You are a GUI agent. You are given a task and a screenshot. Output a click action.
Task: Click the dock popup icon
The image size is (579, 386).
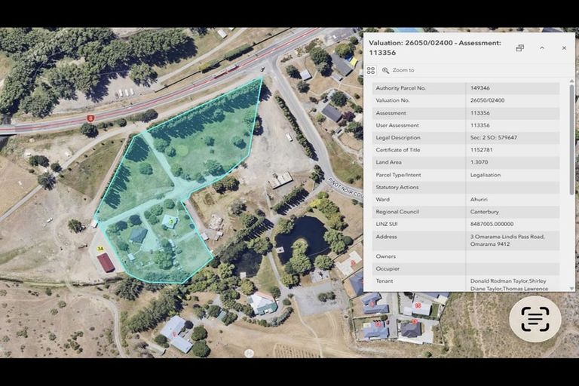pyautogui.click(x=520, y=48)
